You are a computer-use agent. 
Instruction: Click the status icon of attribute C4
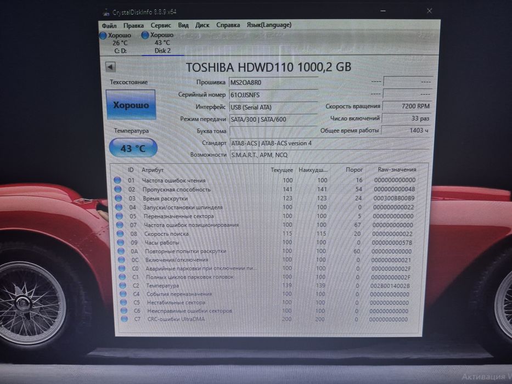(123, 293)
